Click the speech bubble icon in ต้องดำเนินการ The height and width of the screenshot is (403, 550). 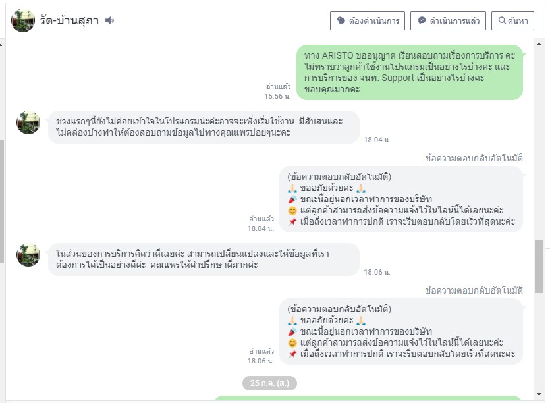(x=341, y=20)
